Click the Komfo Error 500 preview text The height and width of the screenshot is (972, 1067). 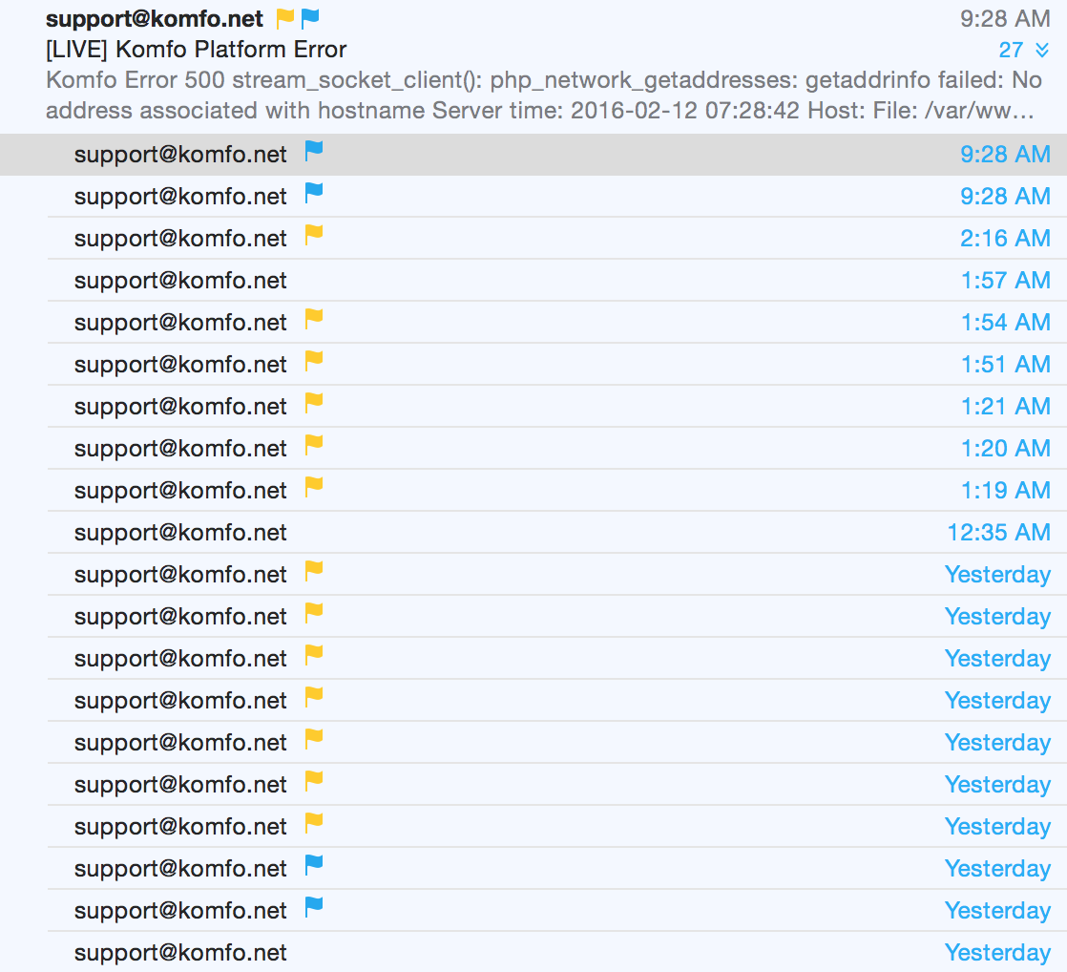(543, 95)
